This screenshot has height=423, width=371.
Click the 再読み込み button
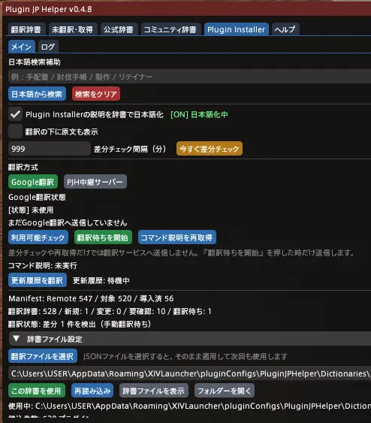92,391
